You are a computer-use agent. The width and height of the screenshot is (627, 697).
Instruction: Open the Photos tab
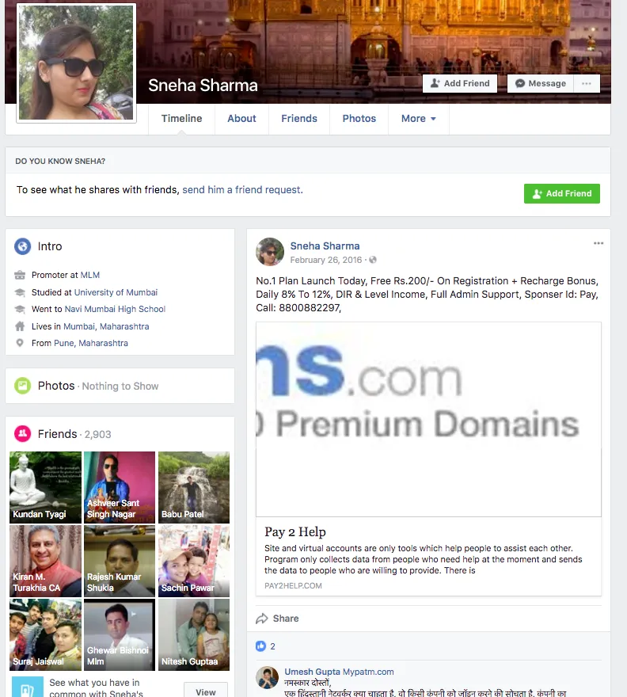359,119
